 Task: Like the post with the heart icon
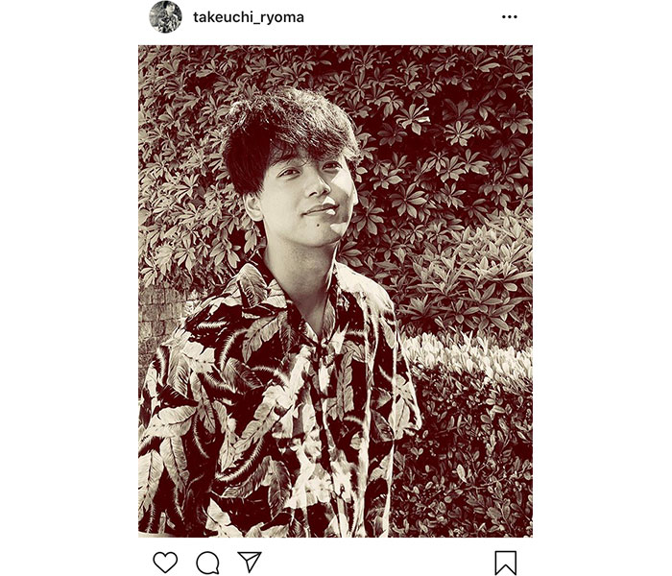165,563
